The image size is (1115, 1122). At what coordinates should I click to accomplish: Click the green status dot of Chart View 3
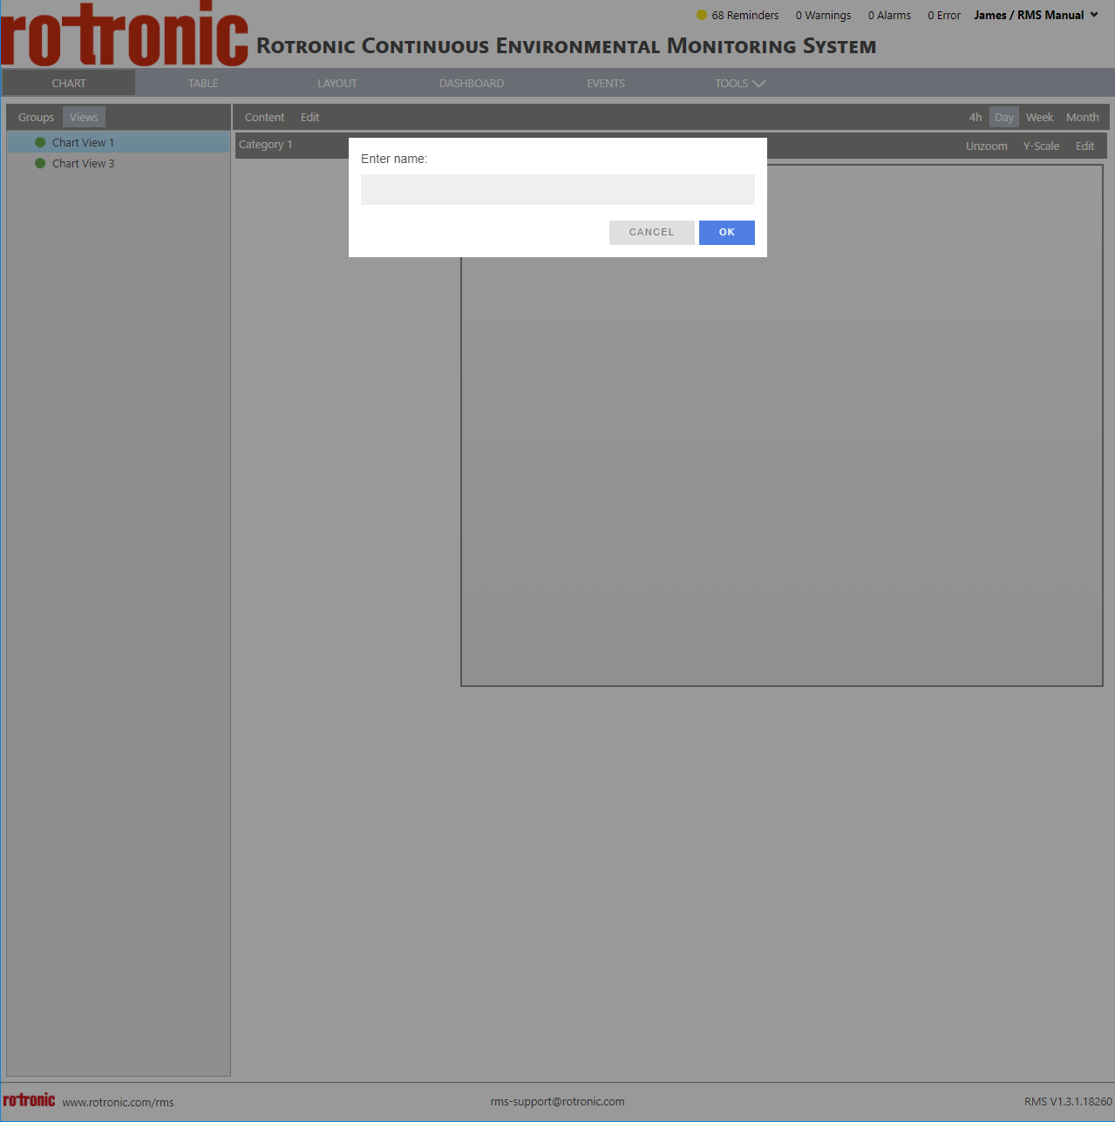(x=40, y=163)
